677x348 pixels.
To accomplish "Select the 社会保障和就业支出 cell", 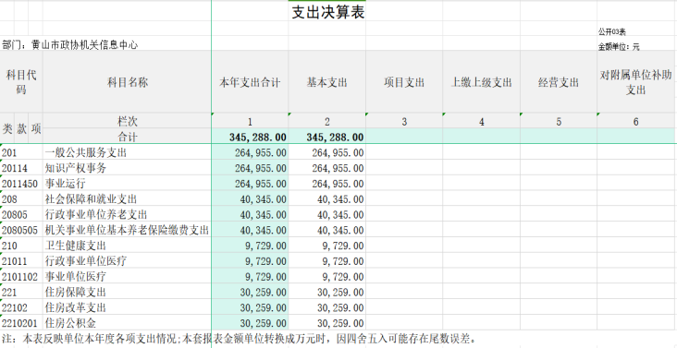I will pos(128,199).
